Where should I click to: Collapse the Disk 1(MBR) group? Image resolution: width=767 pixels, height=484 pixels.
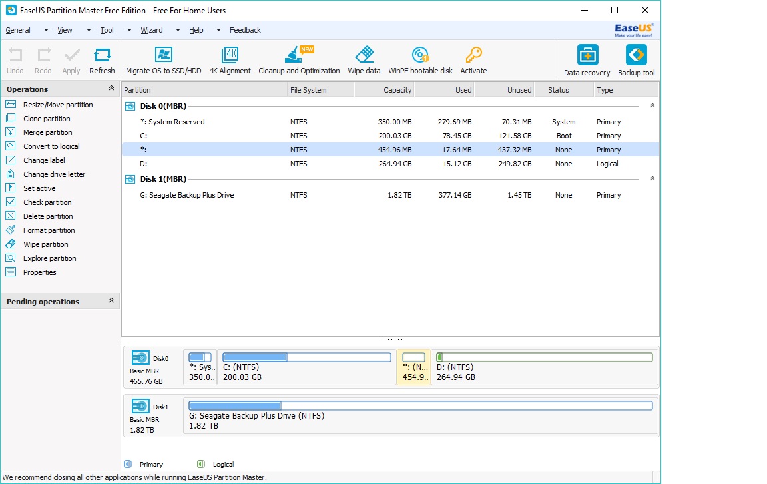(x=652, y=178)
